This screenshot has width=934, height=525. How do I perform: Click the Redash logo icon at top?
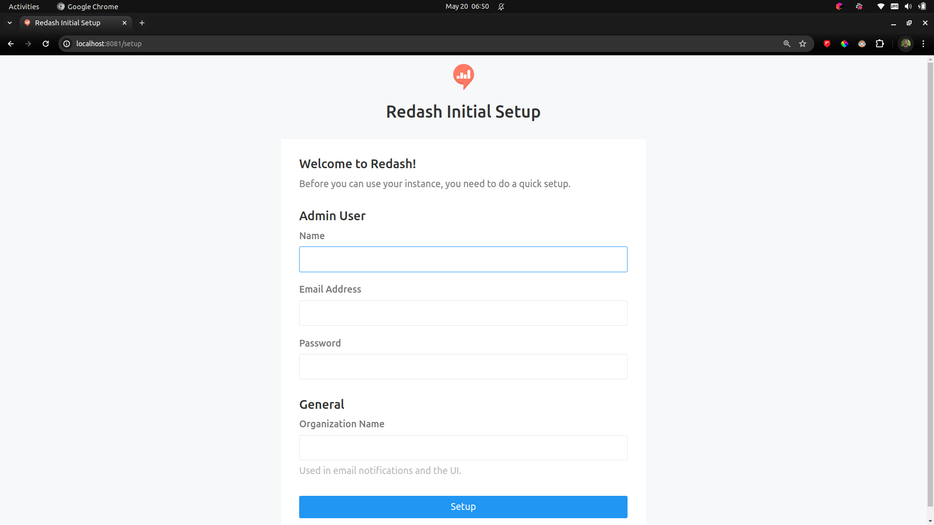pyautogui.click(x=463, y=77)
